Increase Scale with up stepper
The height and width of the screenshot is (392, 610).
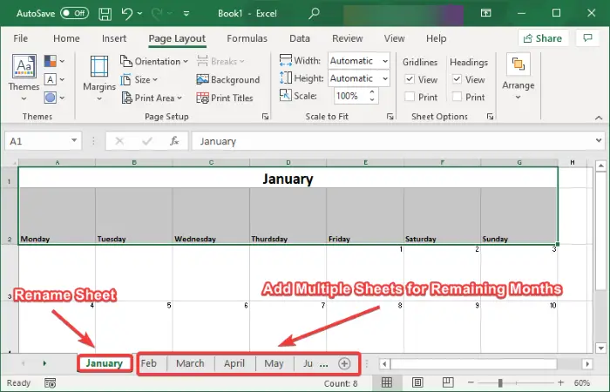[372, 91]
